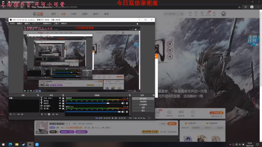Open the Windows notification center
Screen dimensions: 262x147
257,144
